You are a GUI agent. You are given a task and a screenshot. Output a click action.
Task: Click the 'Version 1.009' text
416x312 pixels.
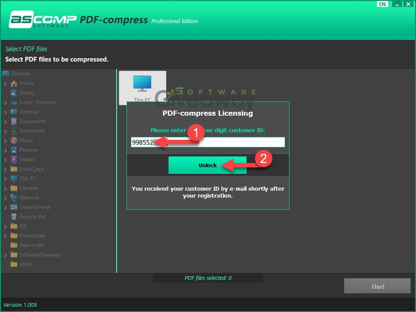(20, 305)
